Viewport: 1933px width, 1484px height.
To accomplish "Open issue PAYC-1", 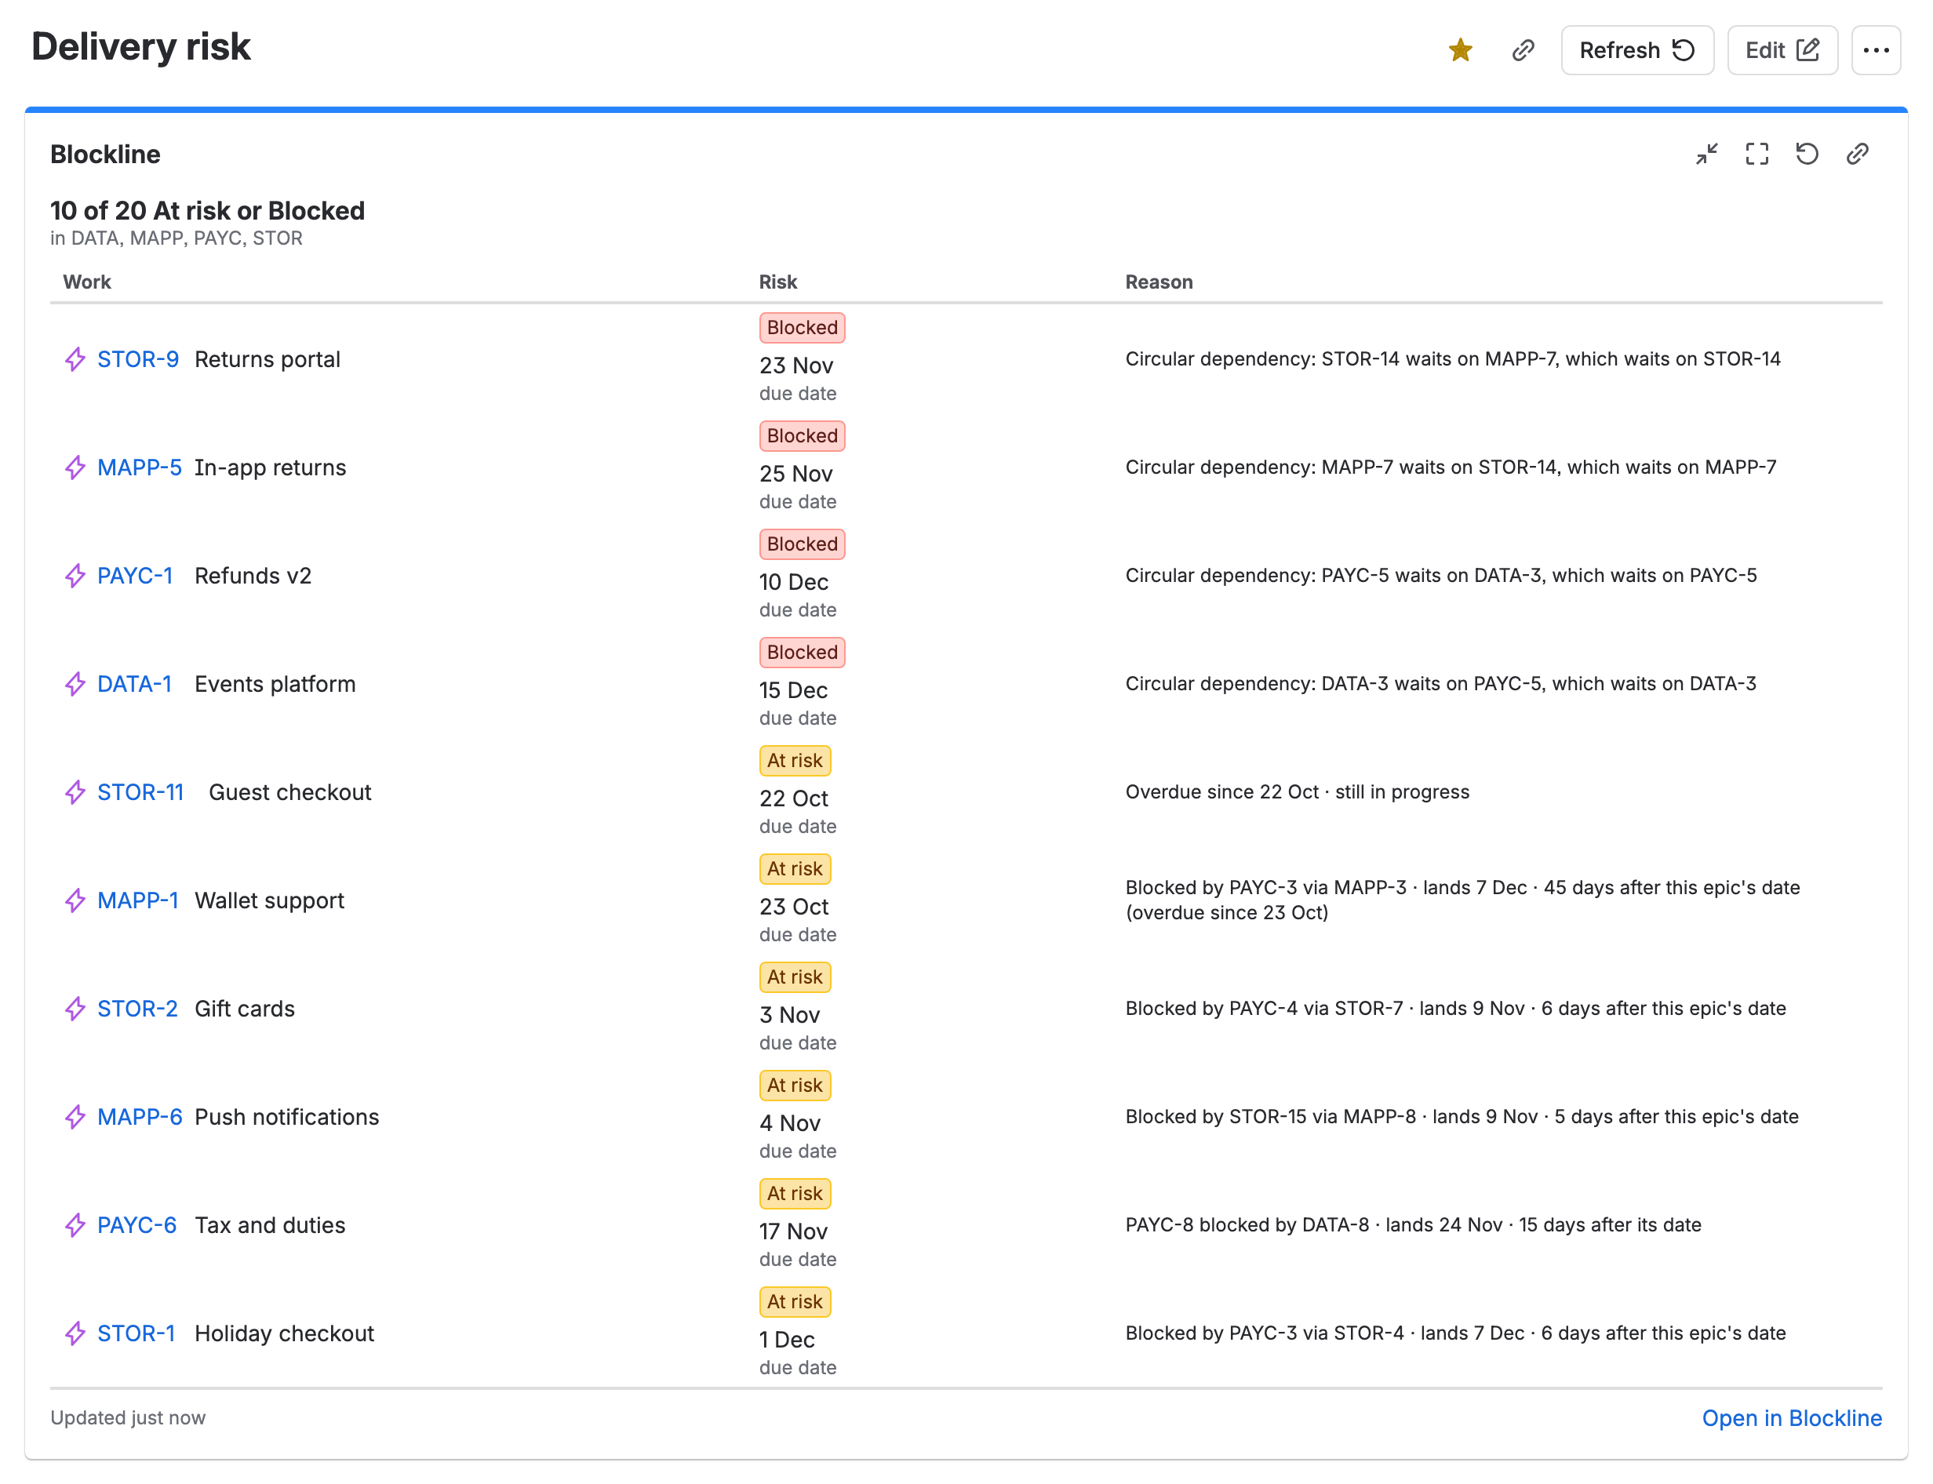I will (135, 576).
